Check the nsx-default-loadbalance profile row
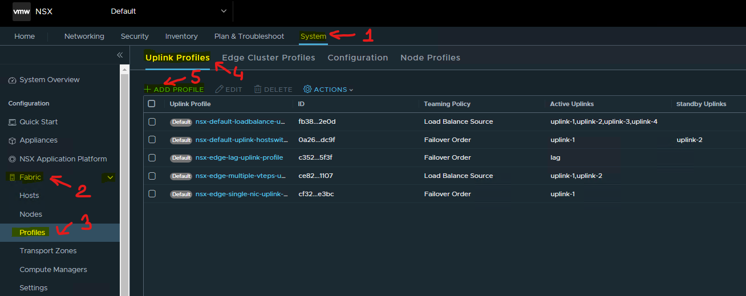This screenshot has width=746, height=296. coord(152,121)
